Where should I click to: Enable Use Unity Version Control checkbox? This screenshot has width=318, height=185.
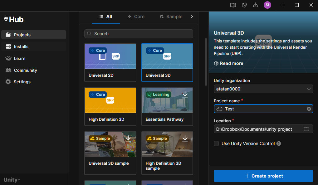point(216,144)
